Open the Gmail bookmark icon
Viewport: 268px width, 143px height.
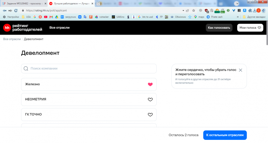(x=51, y=17)
